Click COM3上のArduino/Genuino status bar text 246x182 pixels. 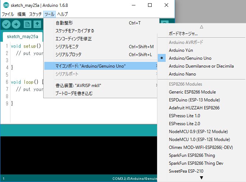[x=135, y=178]
